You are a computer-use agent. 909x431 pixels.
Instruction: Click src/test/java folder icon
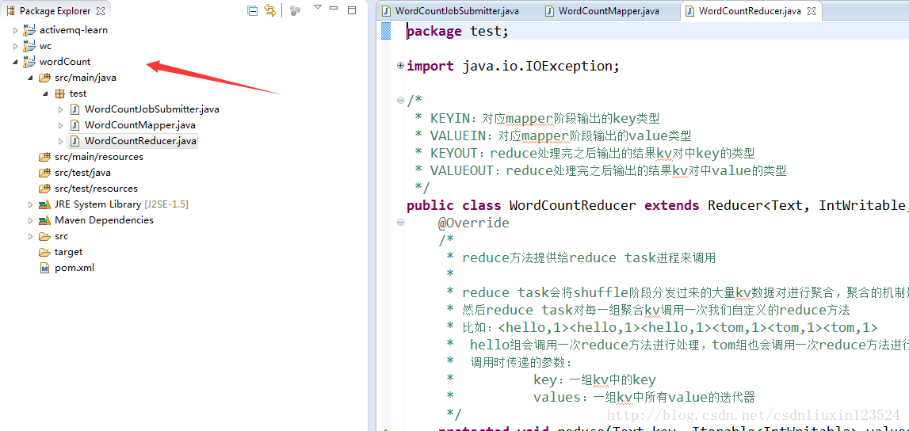click(x=44, y=173)
